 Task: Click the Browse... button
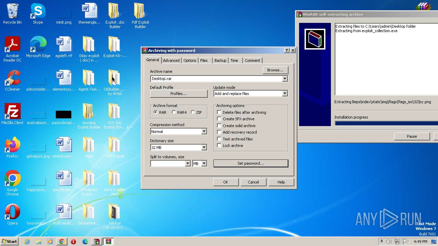click(275, 70)
